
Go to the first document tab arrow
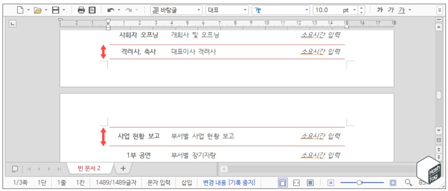click(29, 169)
